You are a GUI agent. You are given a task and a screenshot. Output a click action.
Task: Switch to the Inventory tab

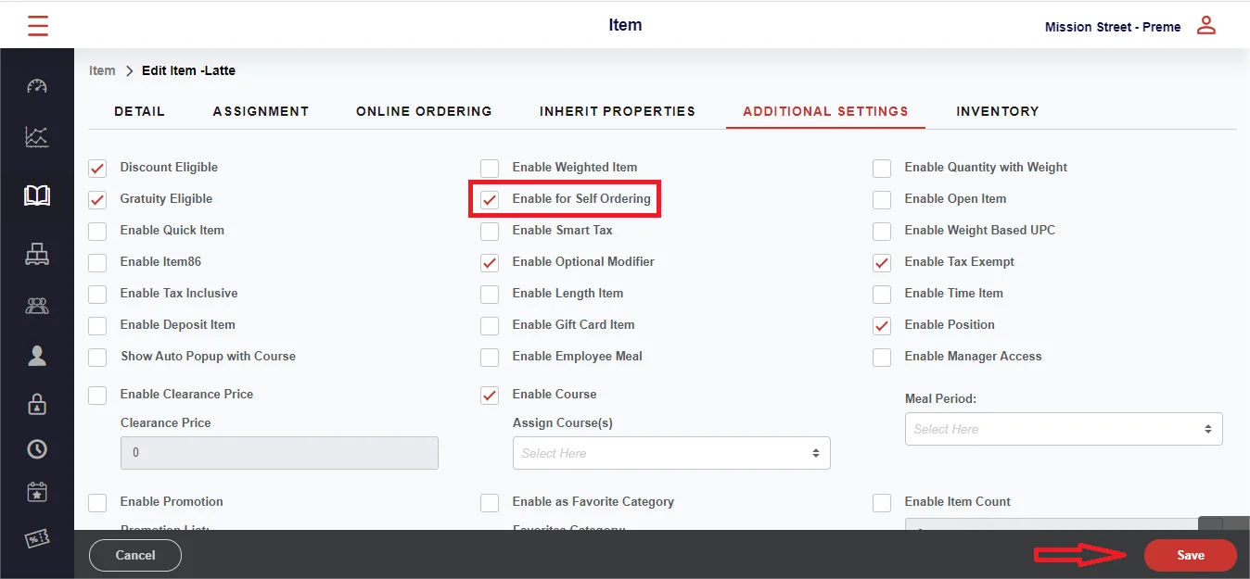(x=997, y=111)
